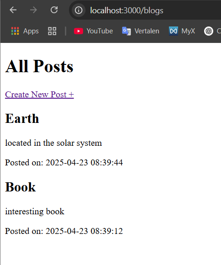This screenshot has width=221, height=265.
Task: Open the ChatGPT swirl logo bookmark
Action: point(209,31)
